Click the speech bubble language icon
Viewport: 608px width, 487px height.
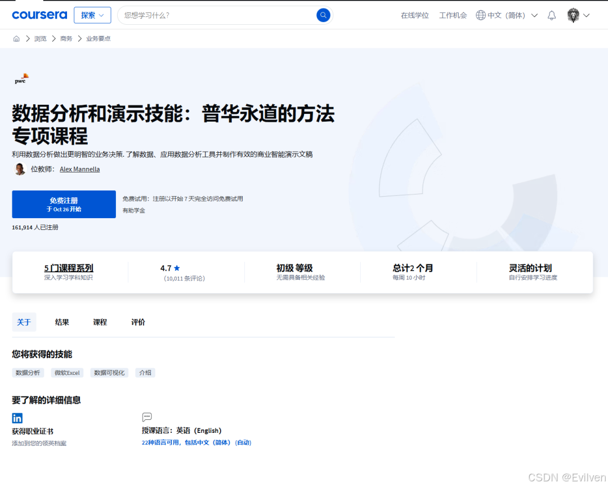pos(147,417)
